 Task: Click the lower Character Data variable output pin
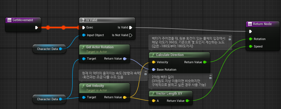(61, 99)
